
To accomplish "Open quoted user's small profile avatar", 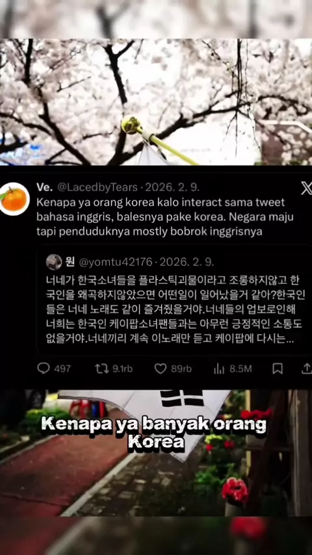I will [54, 262].
